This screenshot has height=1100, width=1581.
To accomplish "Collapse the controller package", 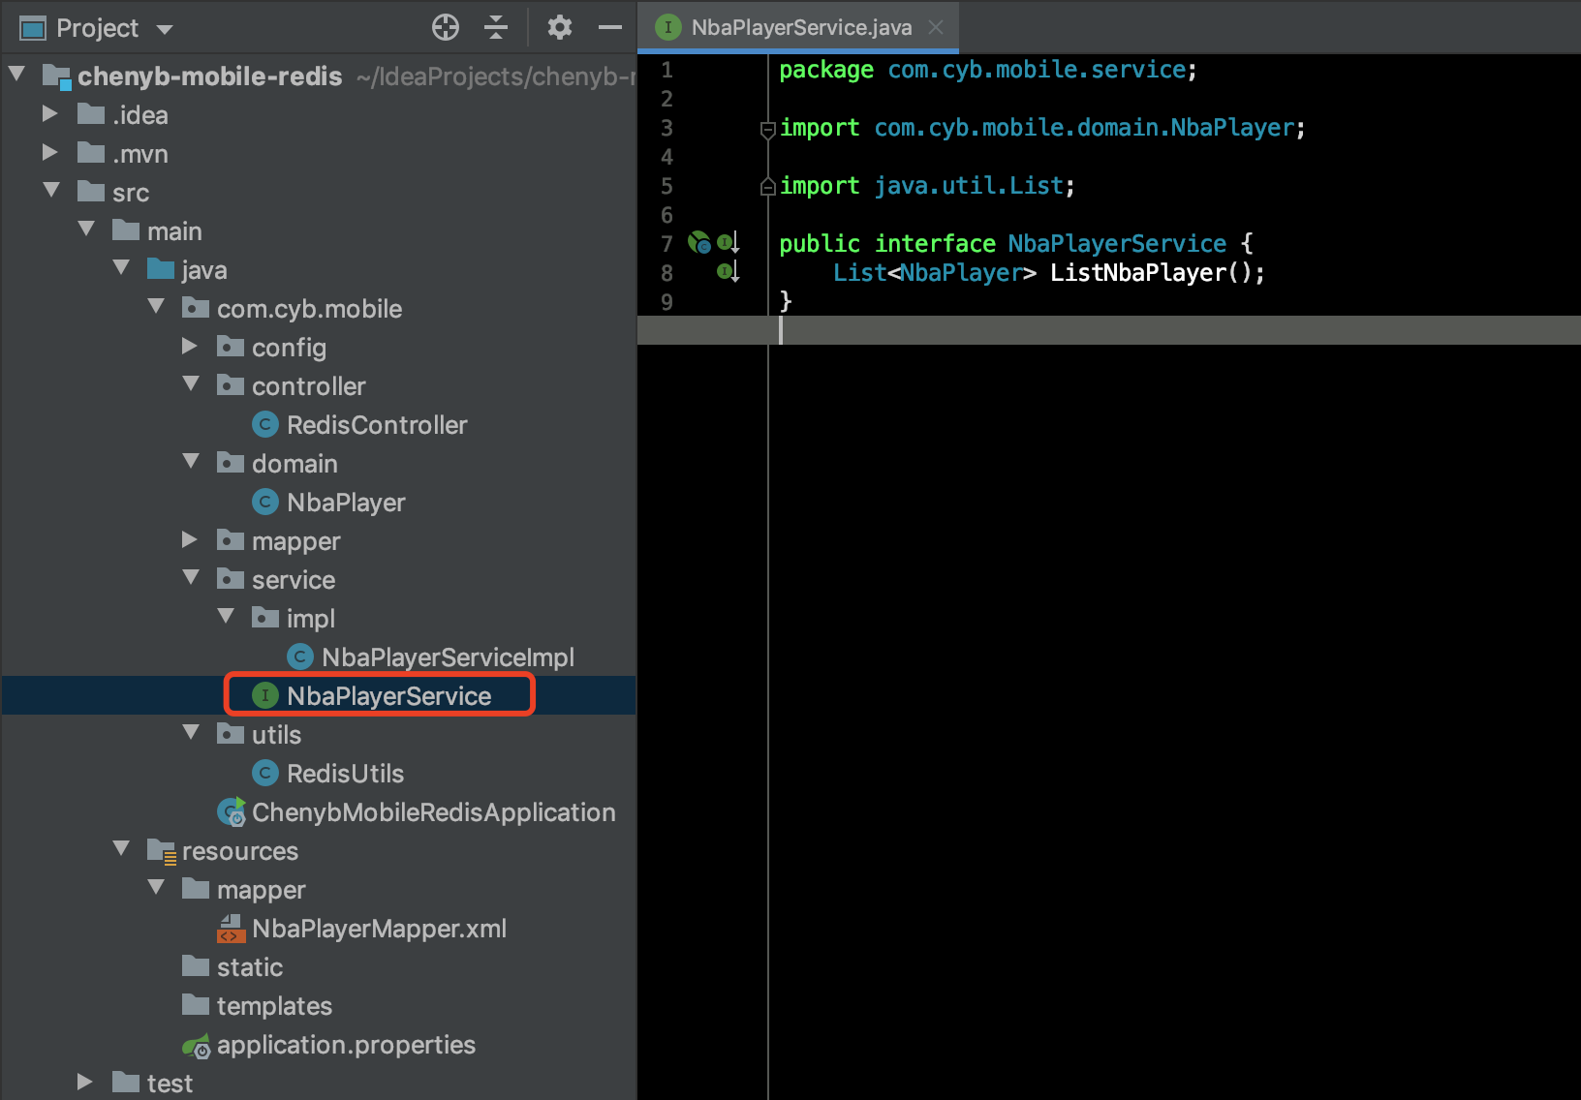I will pos(191,383).
